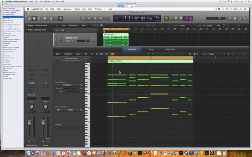This screenshot has height=157, width=252.
Task: Toggle the yellow Cycle mode button
Action: (x=166, y=18)
